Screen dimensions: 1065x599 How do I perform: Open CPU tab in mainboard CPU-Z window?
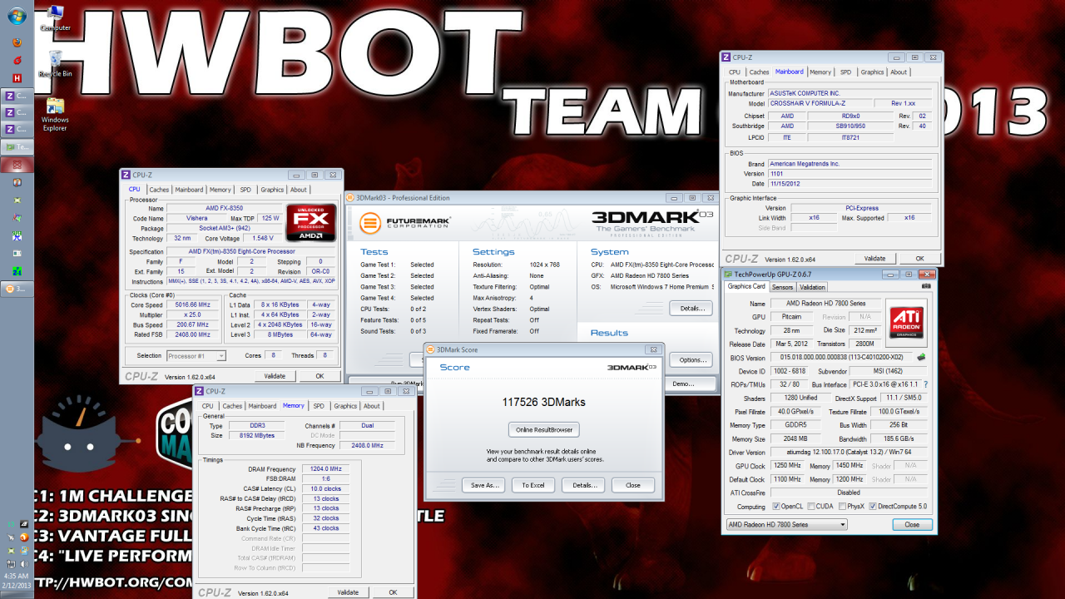(x=735, y=72)
